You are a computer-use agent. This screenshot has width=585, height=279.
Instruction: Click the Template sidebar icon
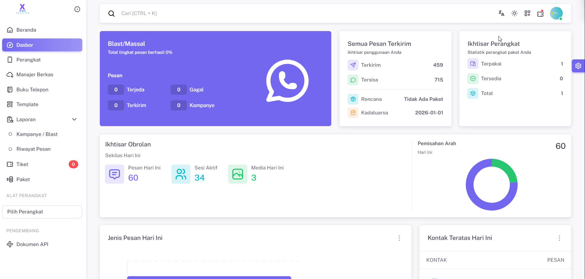tap(10, 104)
